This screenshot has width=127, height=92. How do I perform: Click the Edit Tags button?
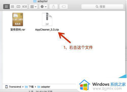coord(63,7)
